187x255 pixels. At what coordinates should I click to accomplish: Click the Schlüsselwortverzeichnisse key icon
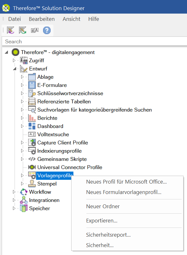click(x=32, y=93)
